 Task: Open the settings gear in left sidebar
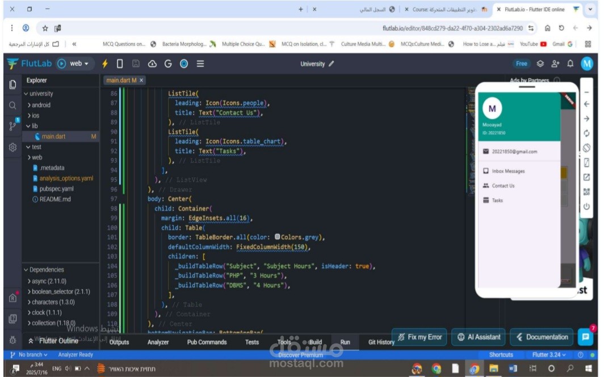[12, 147]
